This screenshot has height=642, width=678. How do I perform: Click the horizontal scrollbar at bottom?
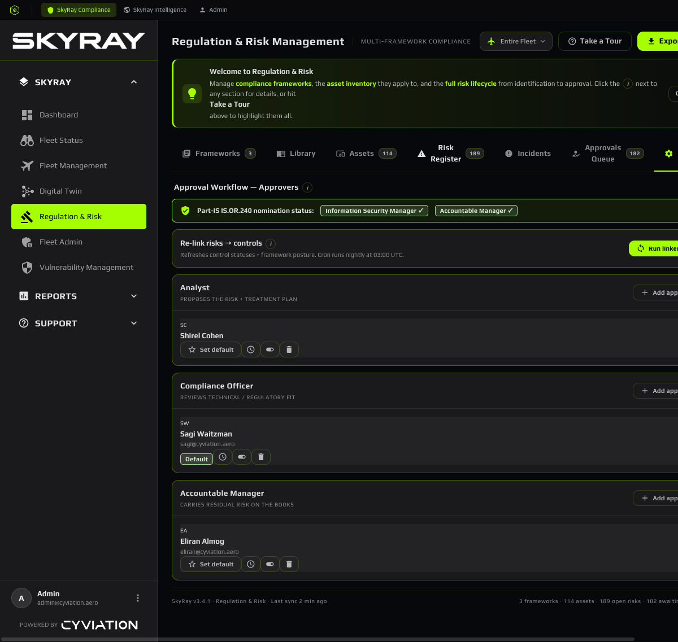coord(317,639)
